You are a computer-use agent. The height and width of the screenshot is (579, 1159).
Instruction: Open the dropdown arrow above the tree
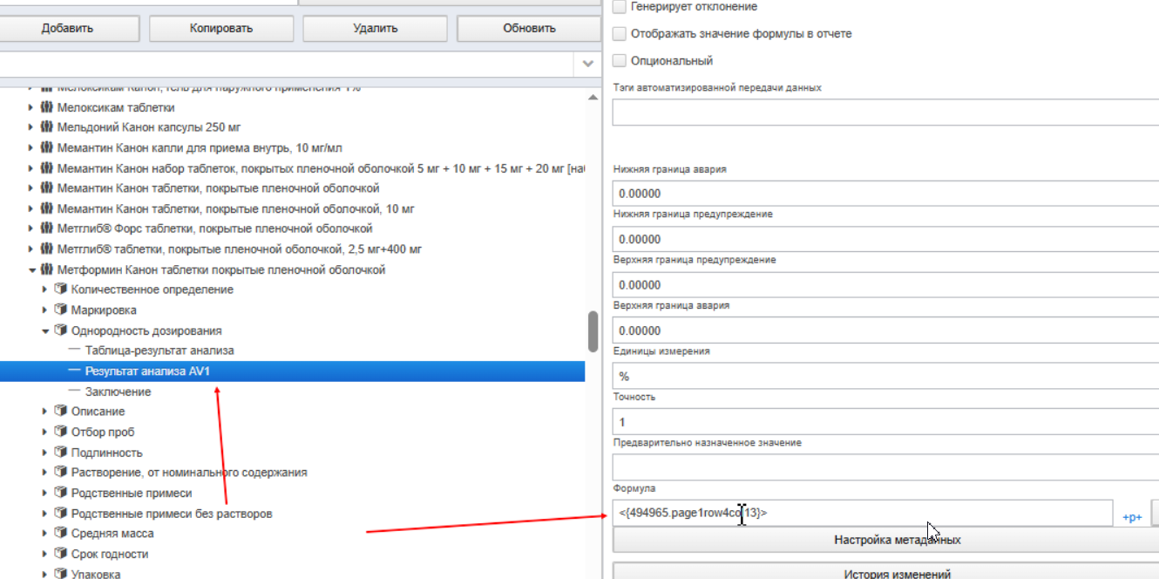588,64
